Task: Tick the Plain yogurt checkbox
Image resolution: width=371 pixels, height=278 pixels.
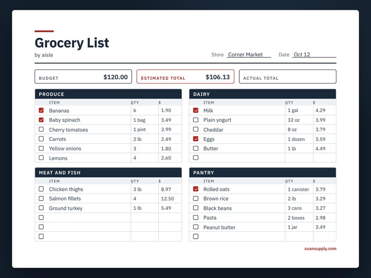Action: pyautogui.click(x=196, y=120)
